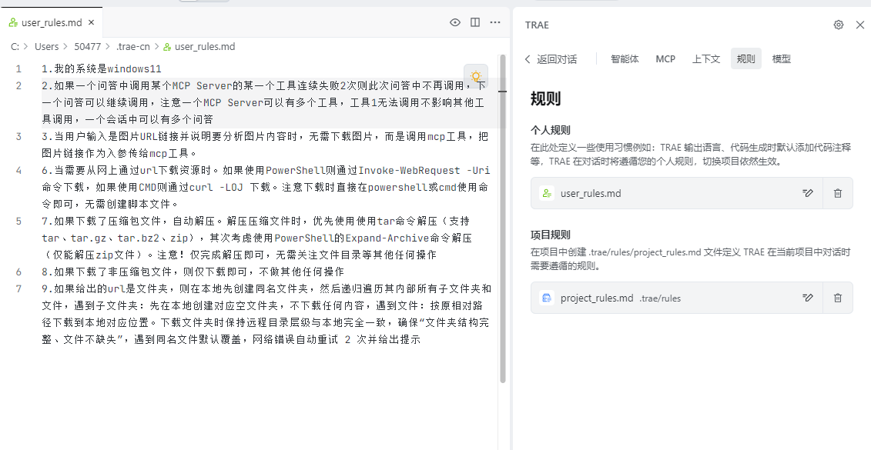
Task: Open TRAE settings gear icon
Action: click(839, 25)
